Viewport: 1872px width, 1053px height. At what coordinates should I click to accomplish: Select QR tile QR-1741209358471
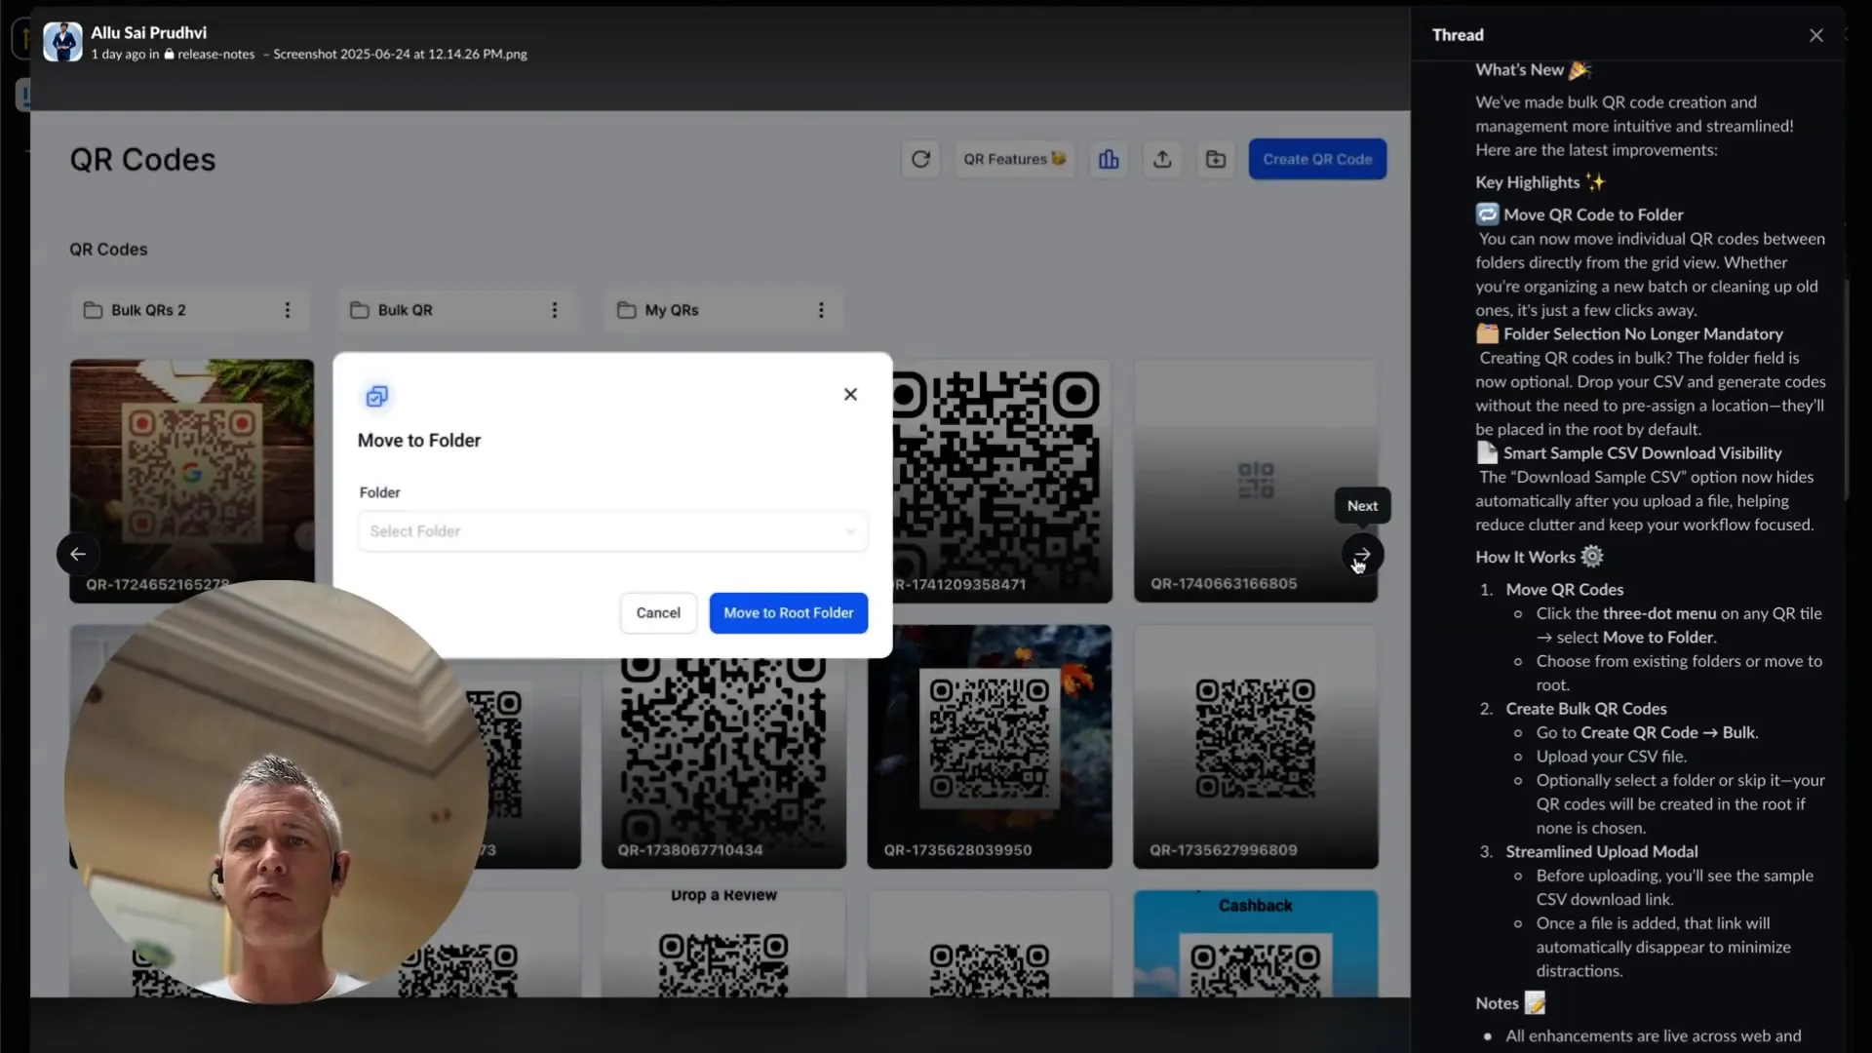pyautogui.click(x=1002, y=481)
